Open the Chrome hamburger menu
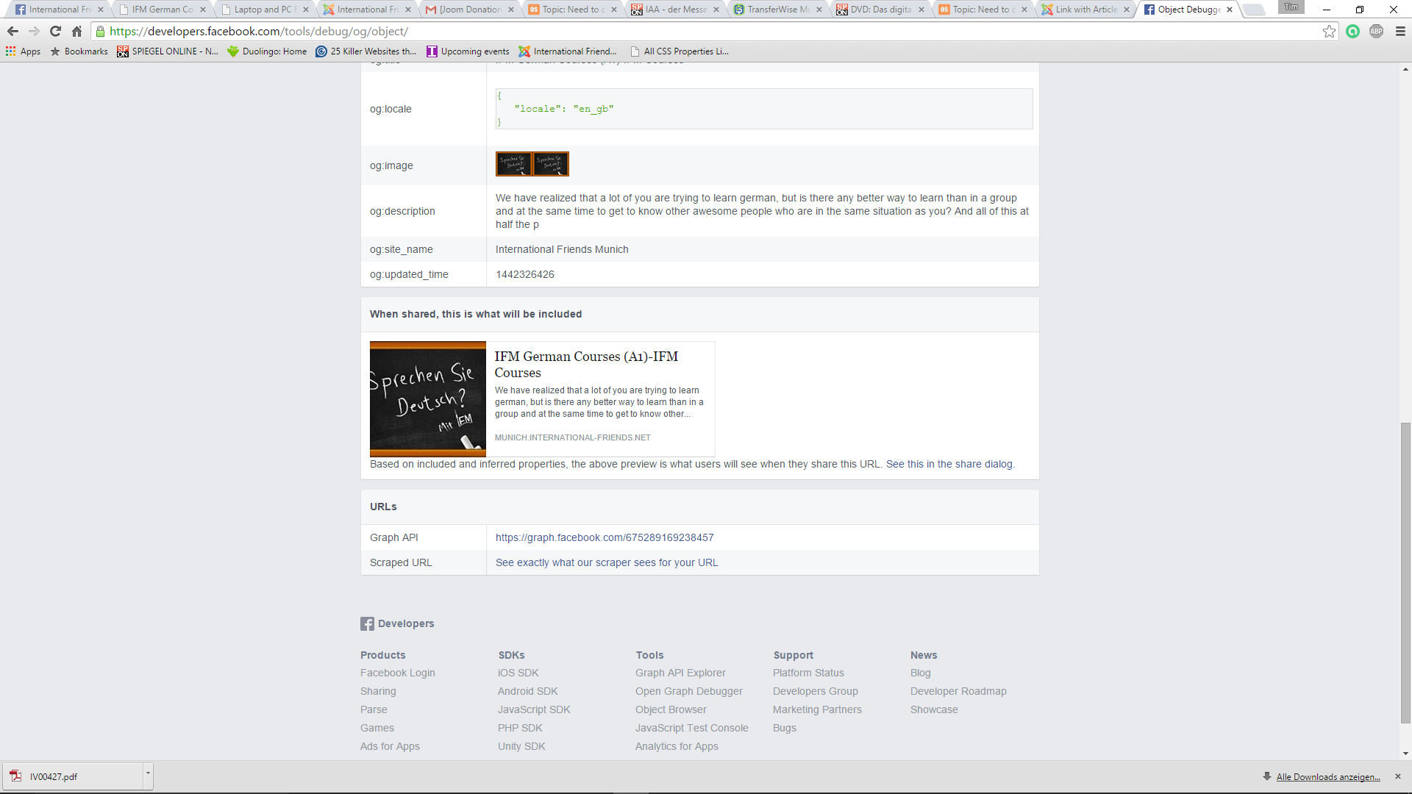 tap(1400, 32)
